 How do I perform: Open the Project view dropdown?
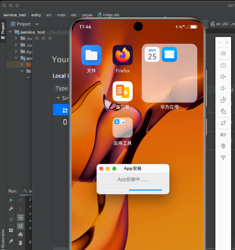(37, 24)
